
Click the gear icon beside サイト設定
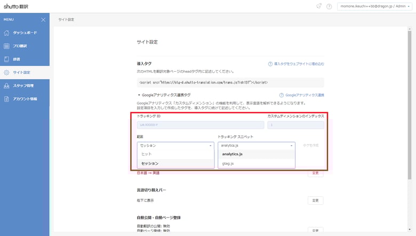(6, 72)
